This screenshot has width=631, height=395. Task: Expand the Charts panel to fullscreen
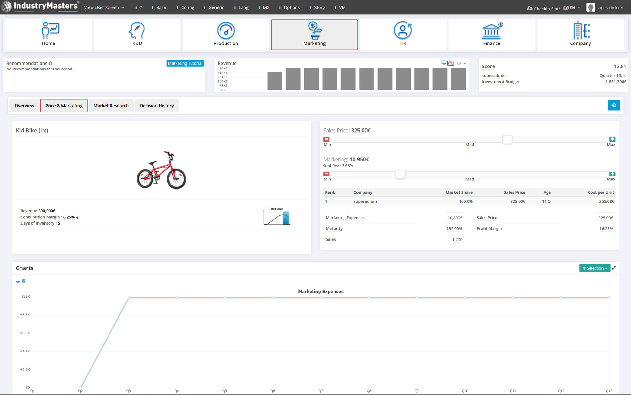click(614, 268)
